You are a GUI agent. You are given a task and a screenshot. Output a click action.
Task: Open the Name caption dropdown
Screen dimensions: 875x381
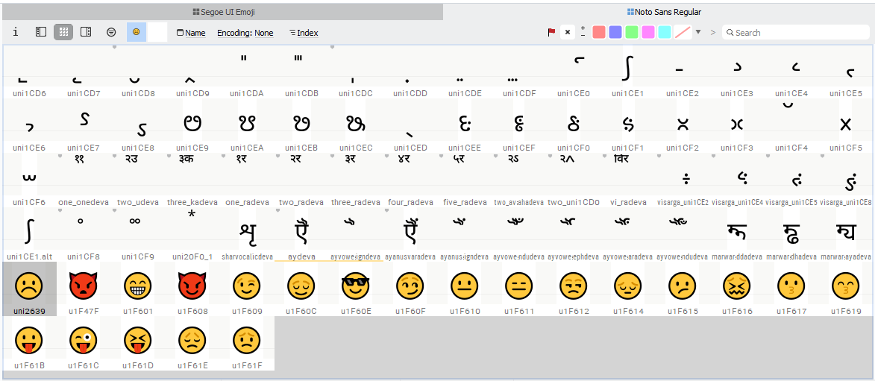(191, 33)
